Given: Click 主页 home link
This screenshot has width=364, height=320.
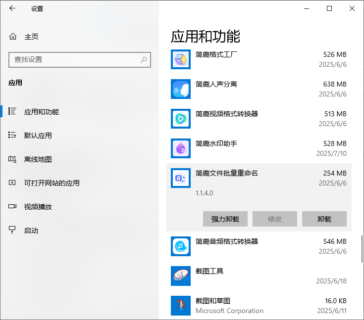Looking at the screenshot, I should tap(31, 37).
